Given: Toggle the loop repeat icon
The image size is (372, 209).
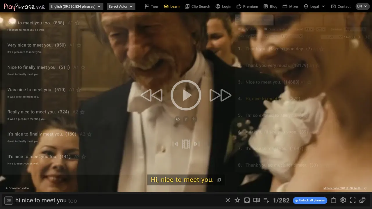Looking at the screenshot, I should [186, 119].
